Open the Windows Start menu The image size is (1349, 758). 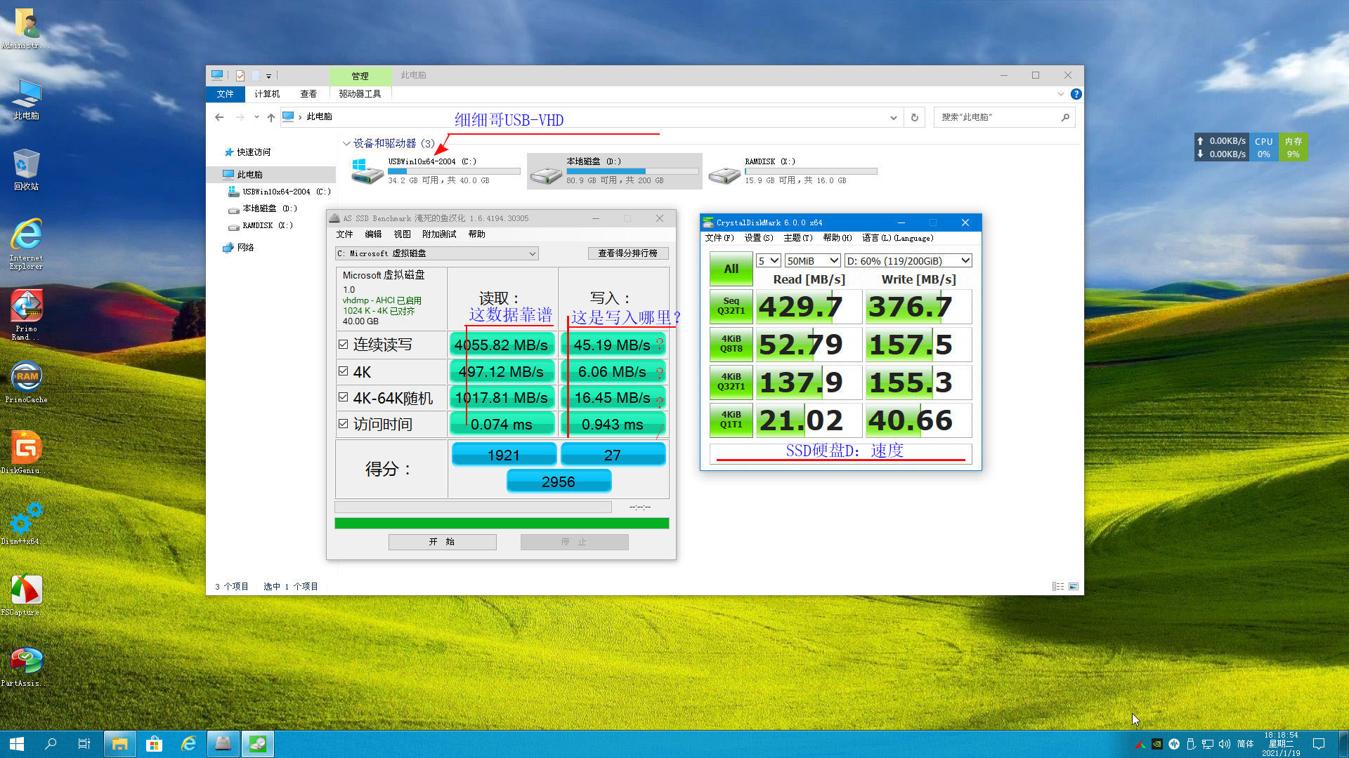tap(17, 744)
